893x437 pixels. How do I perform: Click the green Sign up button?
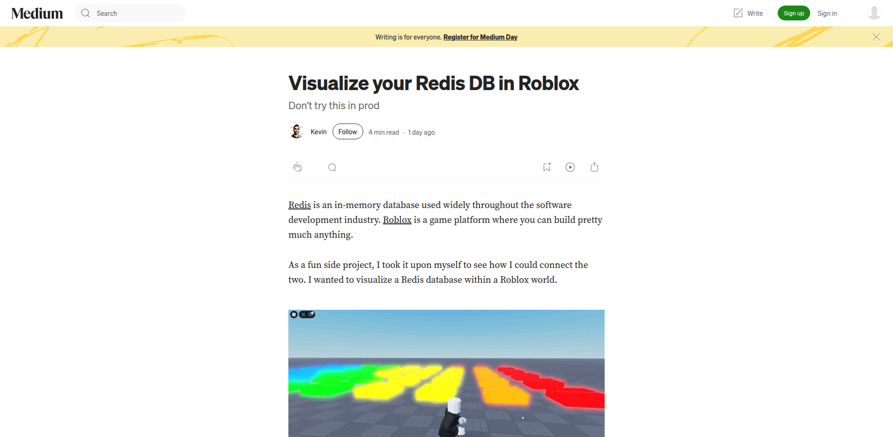point(793,13)
